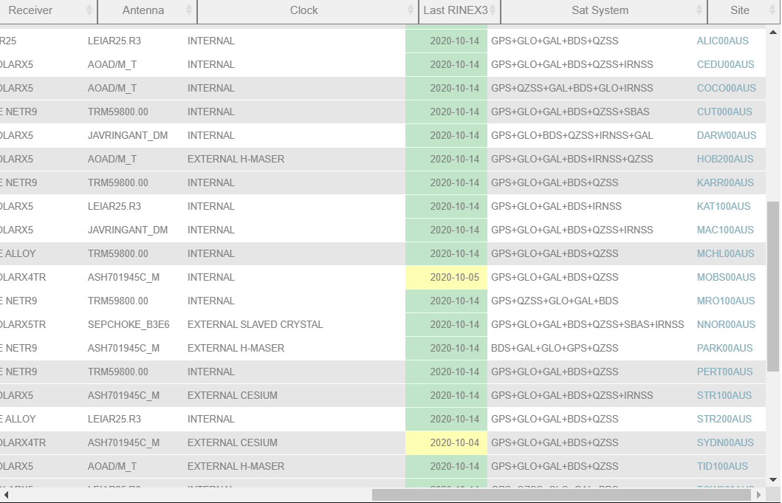Open the PERT00AUS site link
The image size is (782, 503).
(724, 372)
